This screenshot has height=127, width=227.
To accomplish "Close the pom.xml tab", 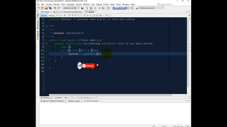I will click(83, 12).
